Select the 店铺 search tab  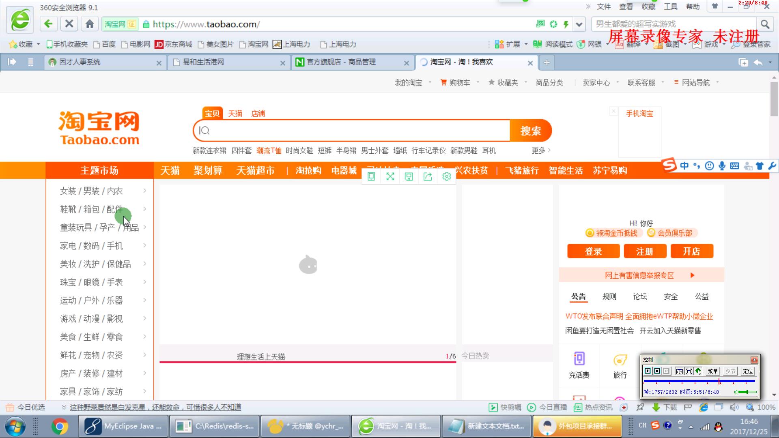click(258, 114)
